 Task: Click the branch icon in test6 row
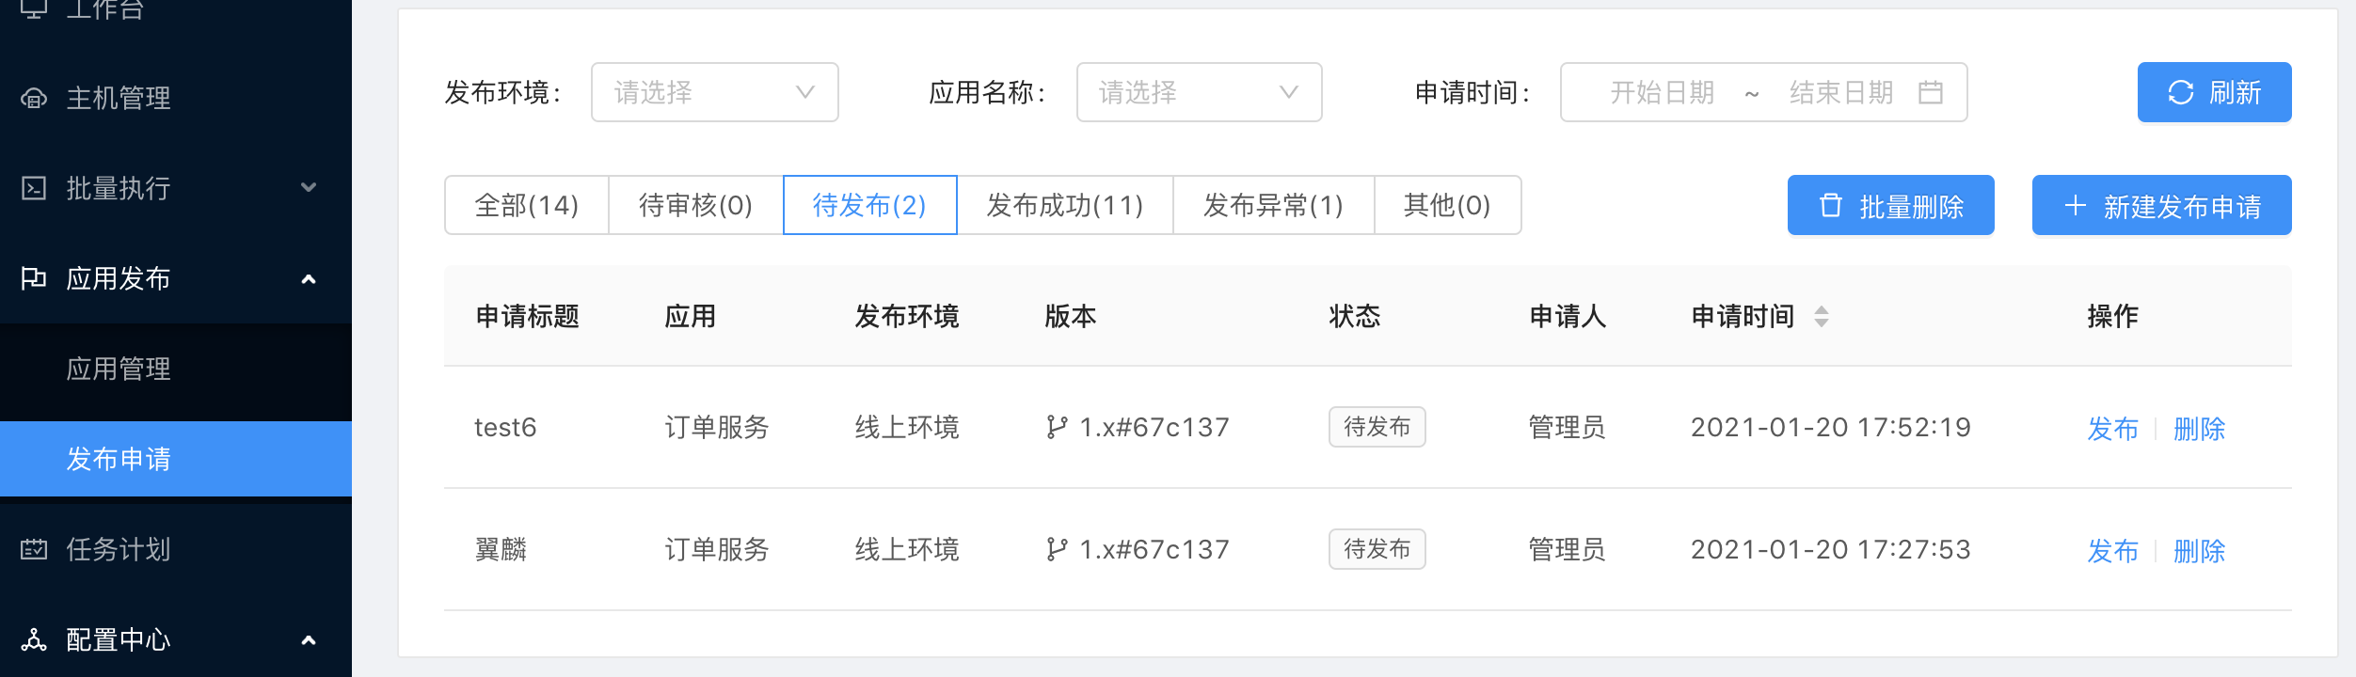[x=1057, y=428]
